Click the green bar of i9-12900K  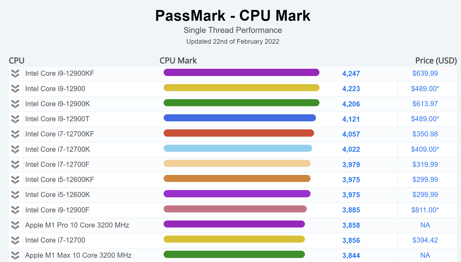(x=241, y=103)
